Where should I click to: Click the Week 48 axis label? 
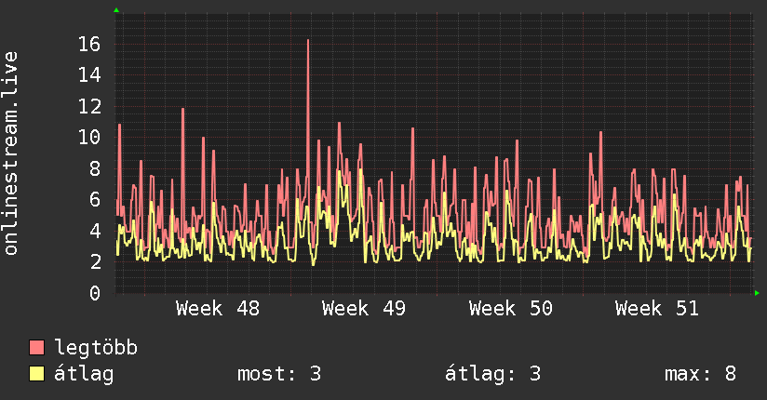(218, 309)
